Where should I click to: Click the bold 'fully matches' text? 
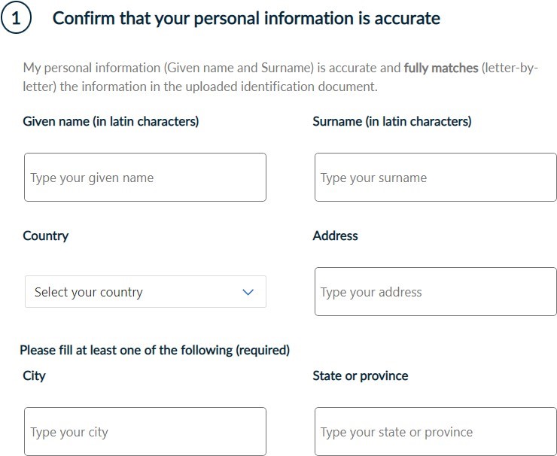coord(440,68)
